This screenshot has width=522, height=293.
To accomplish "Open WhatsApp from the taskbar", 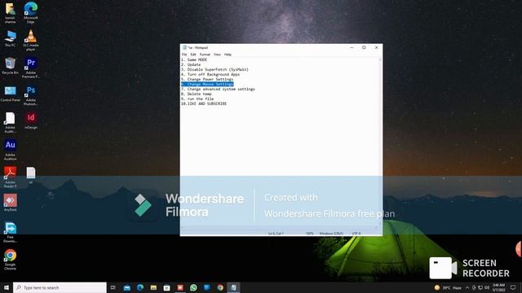I will coord(193,287).
